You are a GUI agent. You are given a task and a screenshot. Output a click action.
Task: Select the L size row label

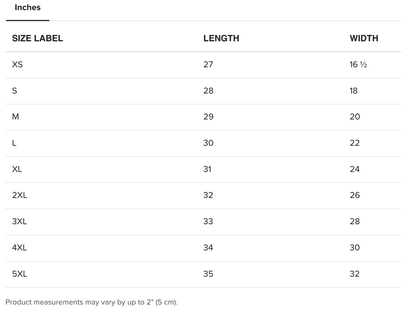(14, 143)
